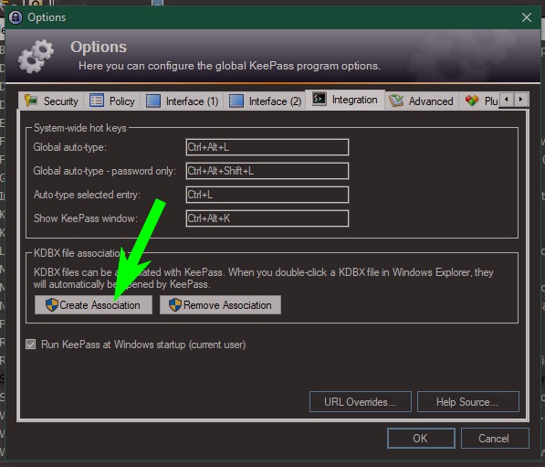545x467 pixels.
Task: Click the 'Global auto-type - password only:' label
Action: (x=105, y=171)
